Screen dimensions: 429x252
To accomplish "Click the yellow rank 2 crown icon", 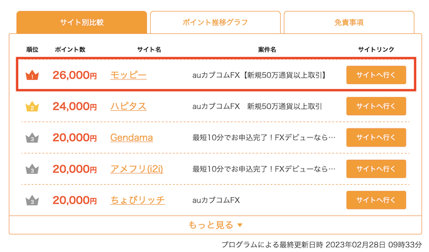I will 32,107.
